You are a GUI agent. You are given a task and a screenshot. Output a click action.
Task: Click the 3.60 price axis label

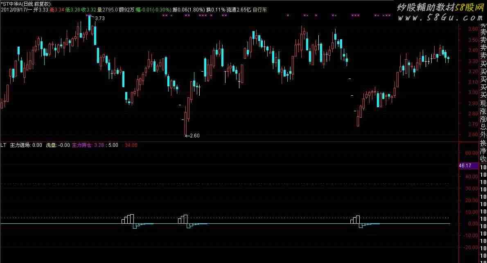click(473, 29)
